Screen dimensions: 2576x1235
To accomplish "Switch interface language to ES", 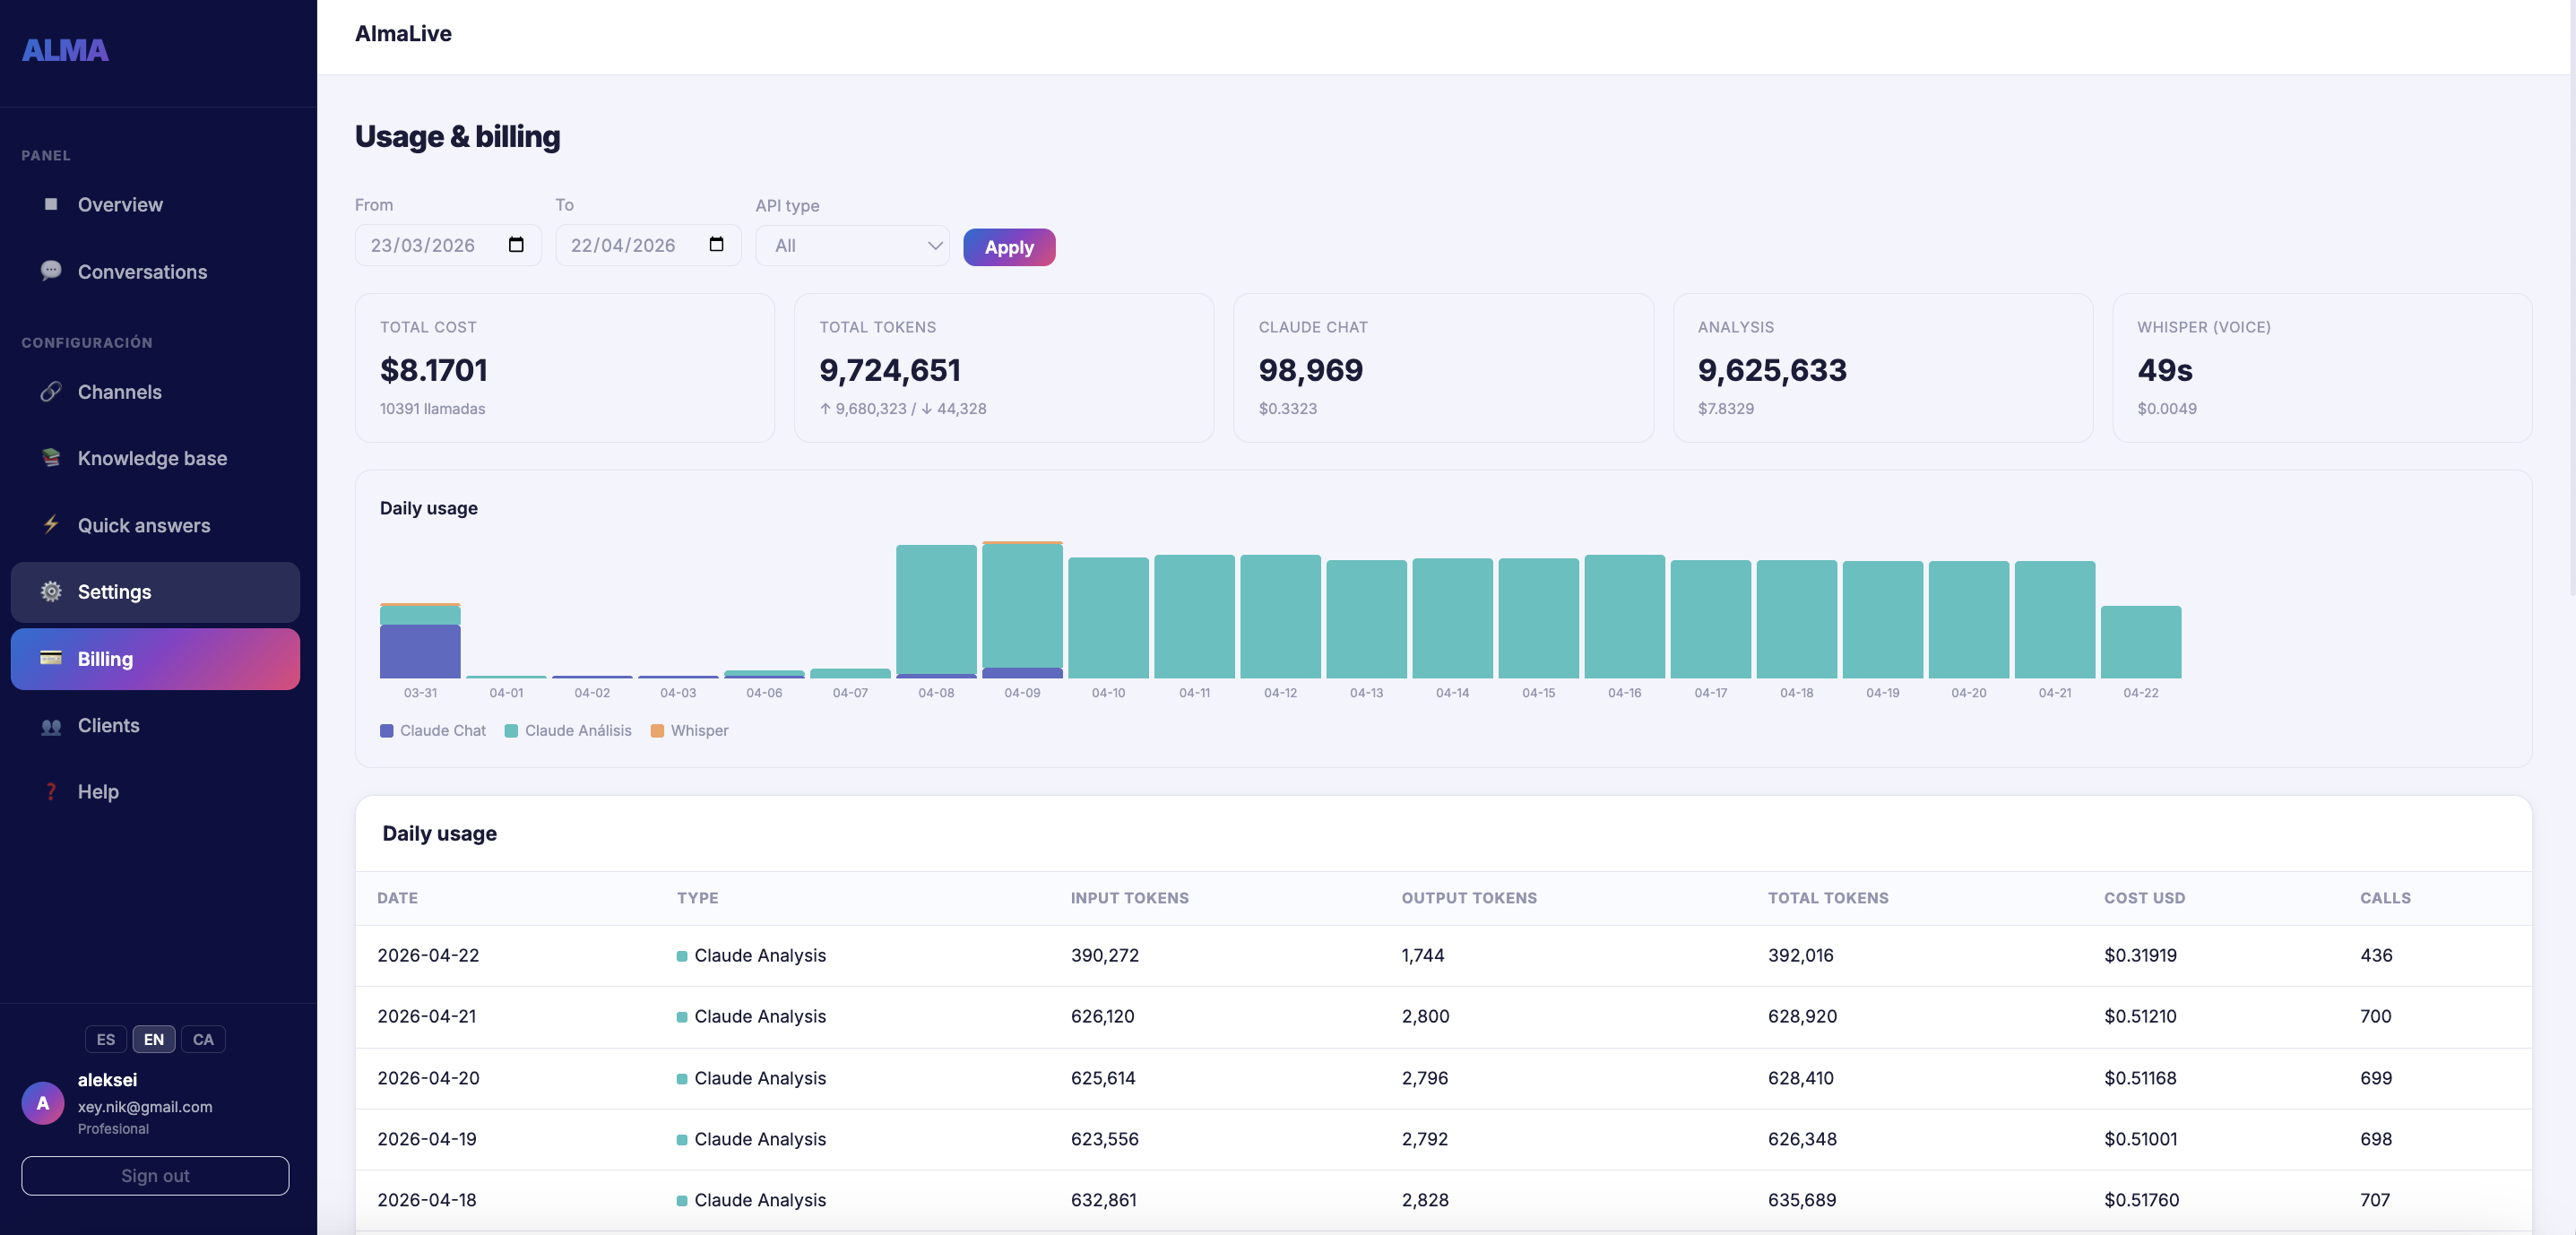I will (x=105, y=1039).
